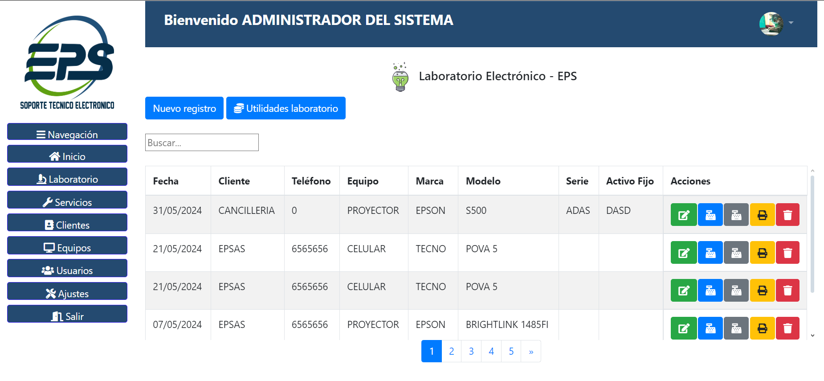Click the green edit icon for CANCILLERIA row
Viewport: 824px width, 381px height.
(x=683, y=215)
